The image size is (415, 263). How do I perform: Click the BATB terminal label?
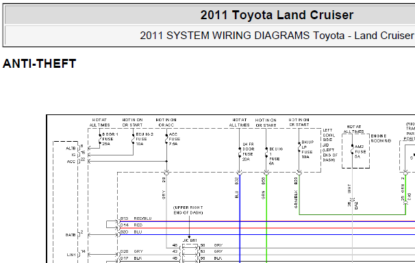[71, 235]
